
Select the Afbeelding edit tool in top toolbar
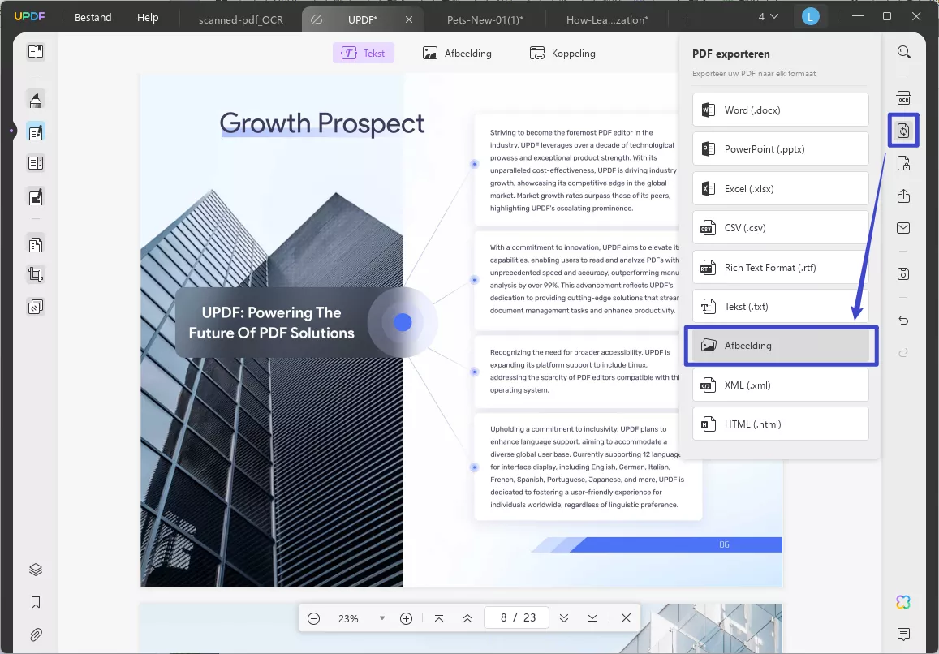457,53
